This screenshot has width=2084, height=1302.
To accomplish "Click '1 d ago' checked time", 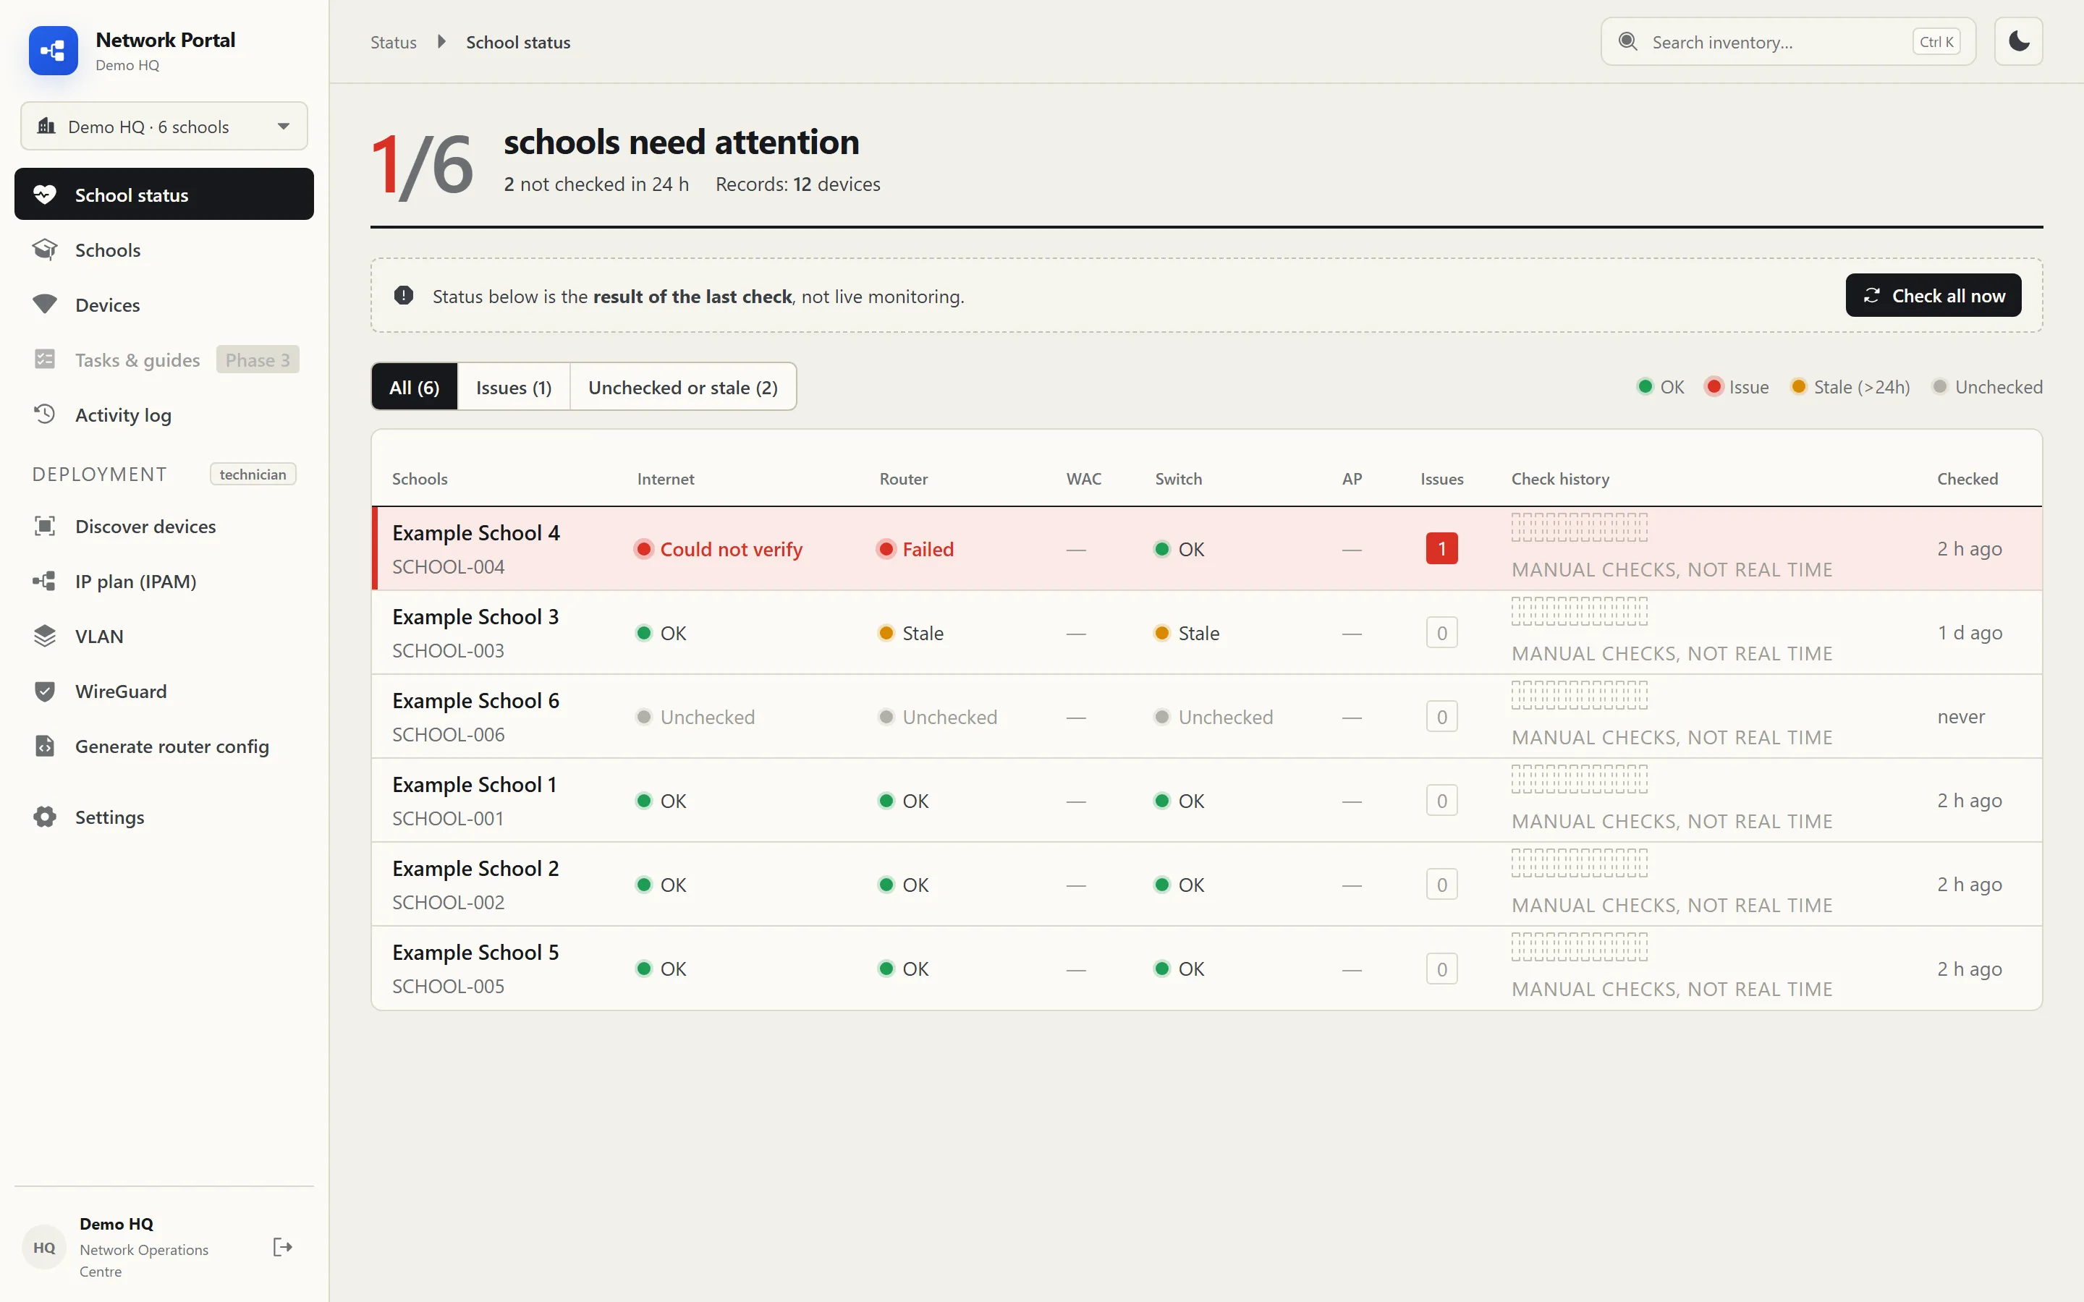I will pos(1970,633).
